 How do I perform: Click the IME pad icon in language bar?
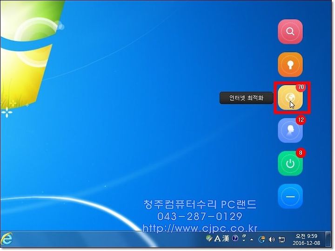point(209,238)
